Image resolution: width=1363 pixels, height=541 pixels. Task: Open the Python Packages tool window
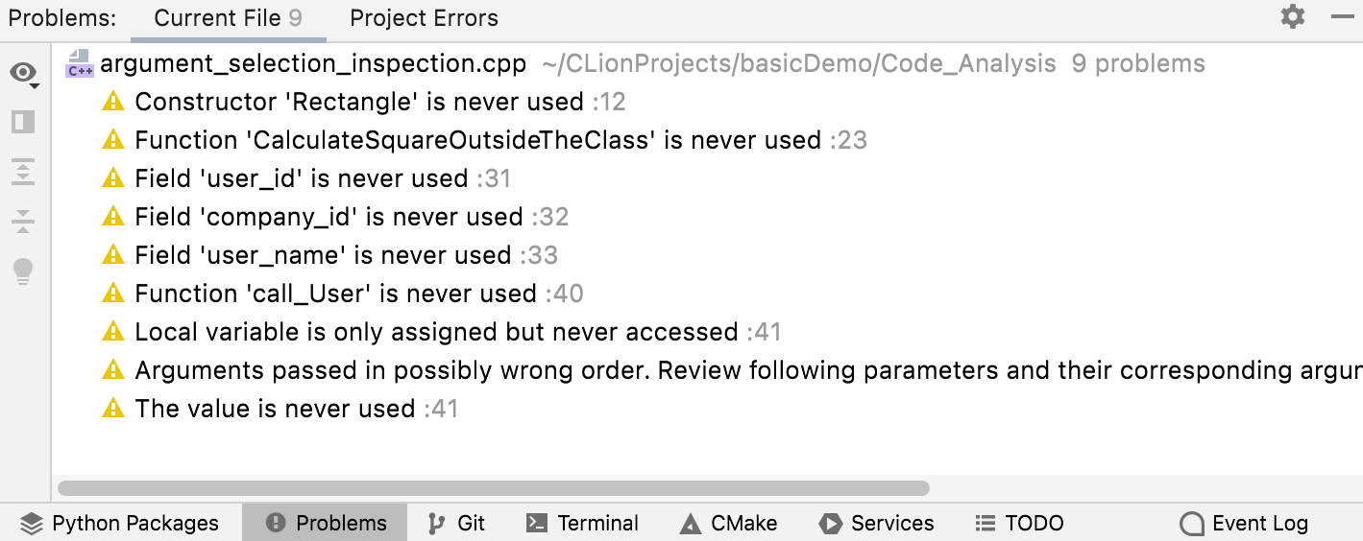point(120,523)
